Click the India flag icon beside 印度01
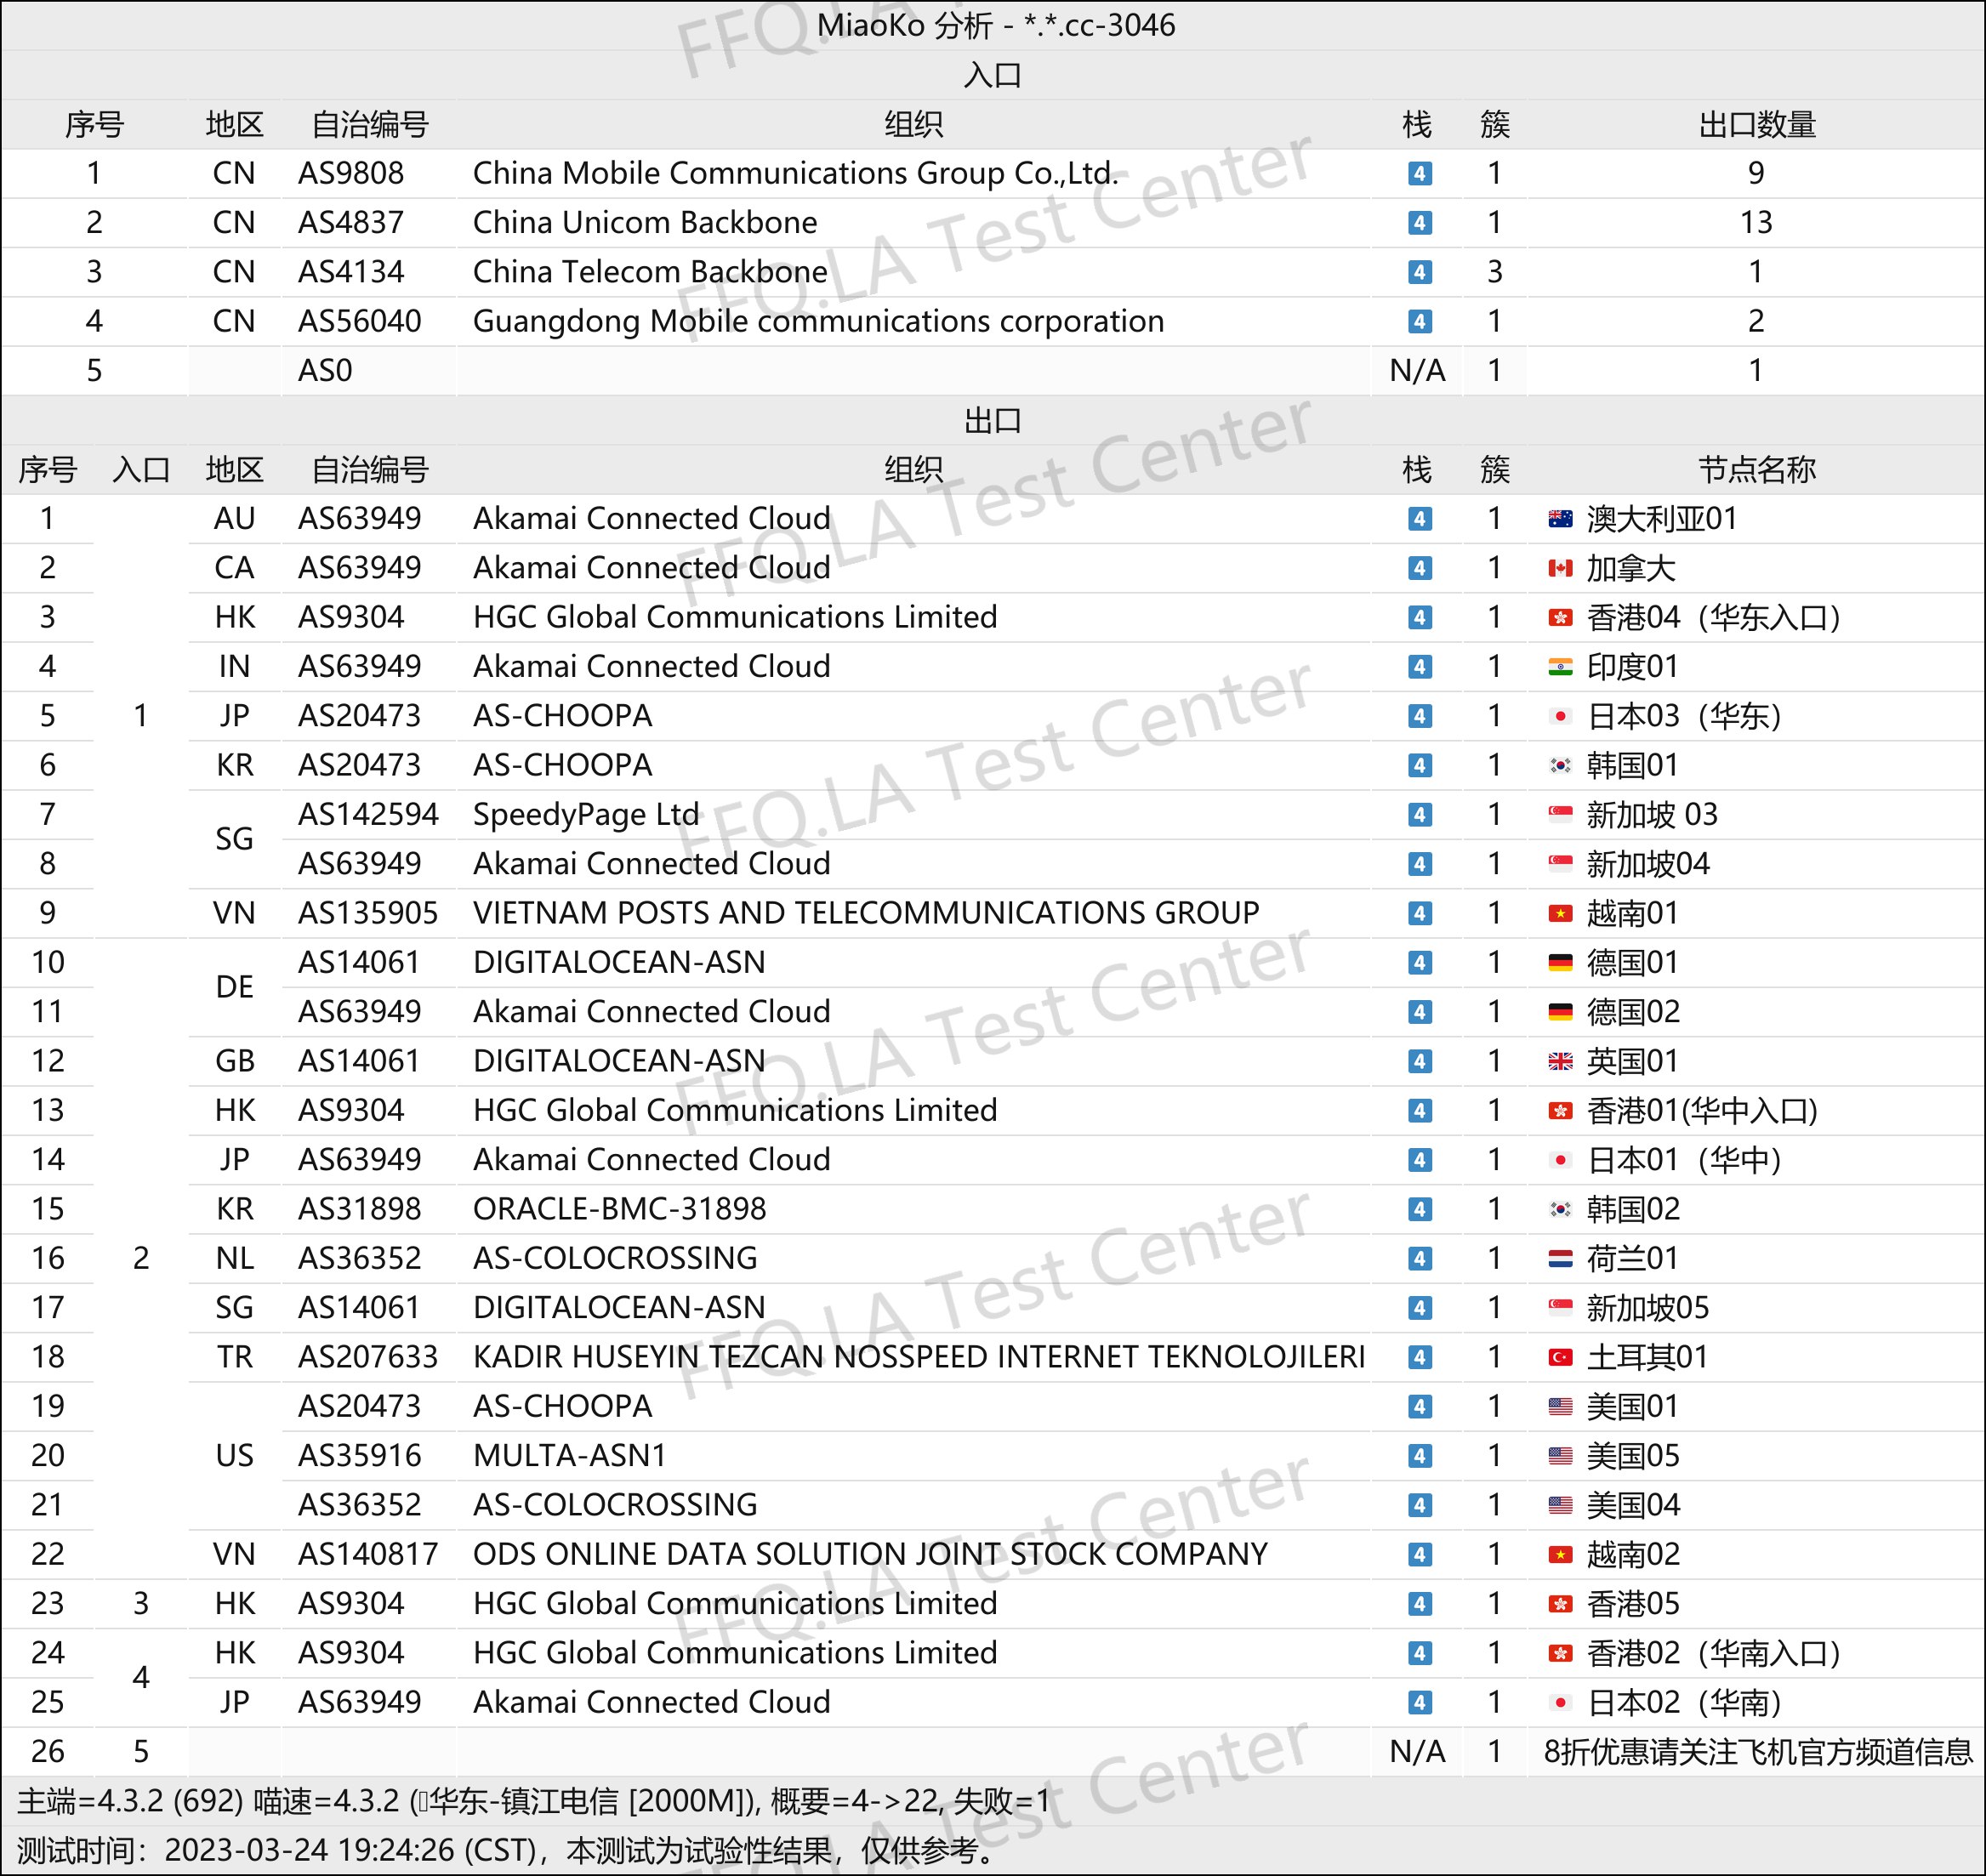Screen dimensions: 1986x1876 pos(1560,667)
